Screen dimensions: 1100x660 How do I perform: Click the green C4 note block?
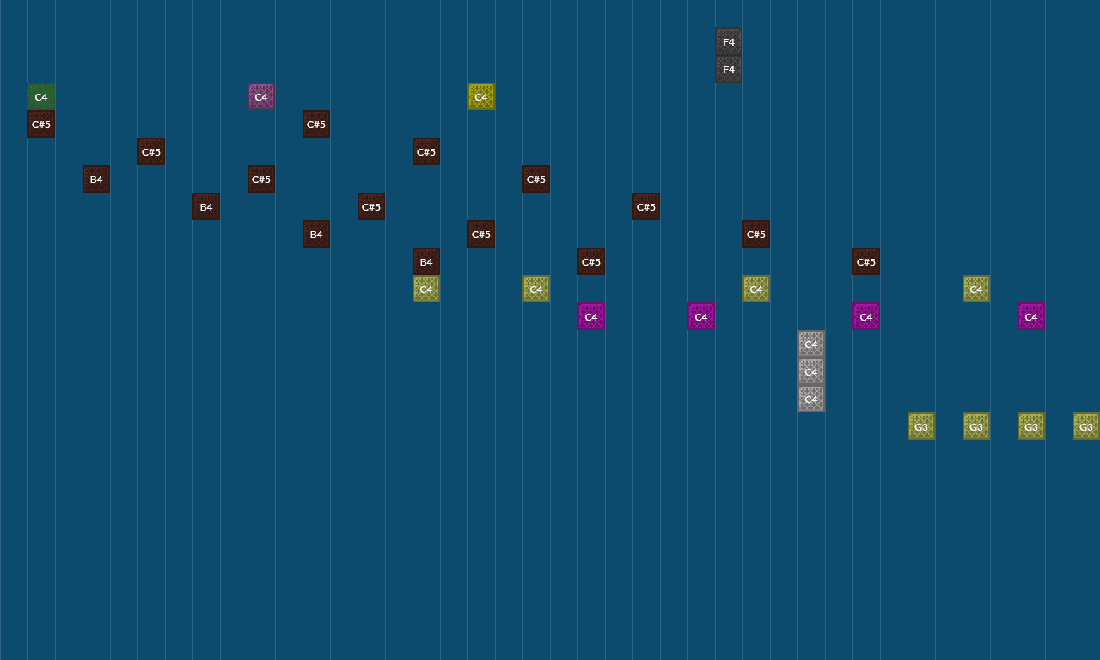click(41, 96)
